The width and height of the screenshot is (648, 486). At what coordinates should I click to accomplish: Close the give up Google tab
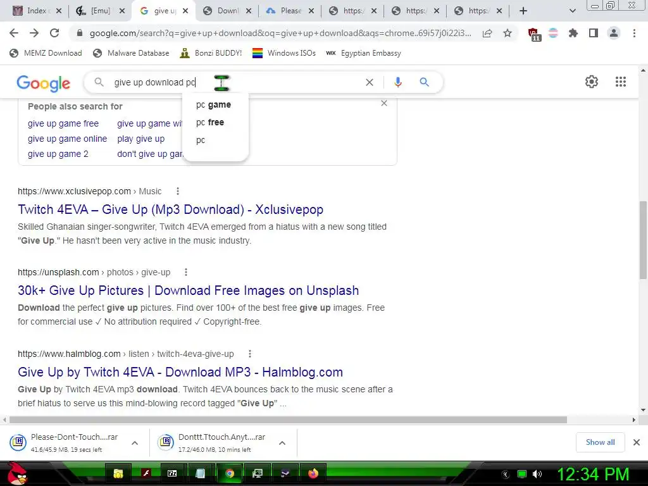coord(185,11)
